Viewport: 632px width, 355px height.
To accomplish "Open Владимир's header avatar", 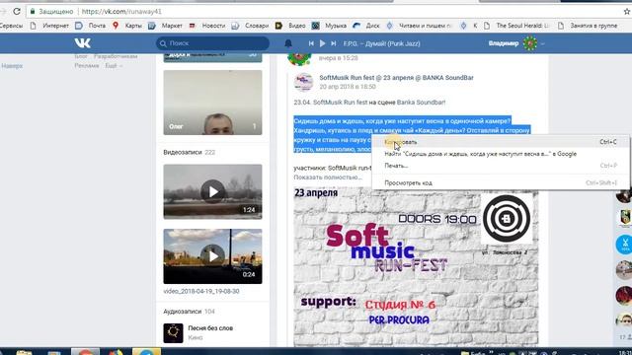I will (530, 43).
